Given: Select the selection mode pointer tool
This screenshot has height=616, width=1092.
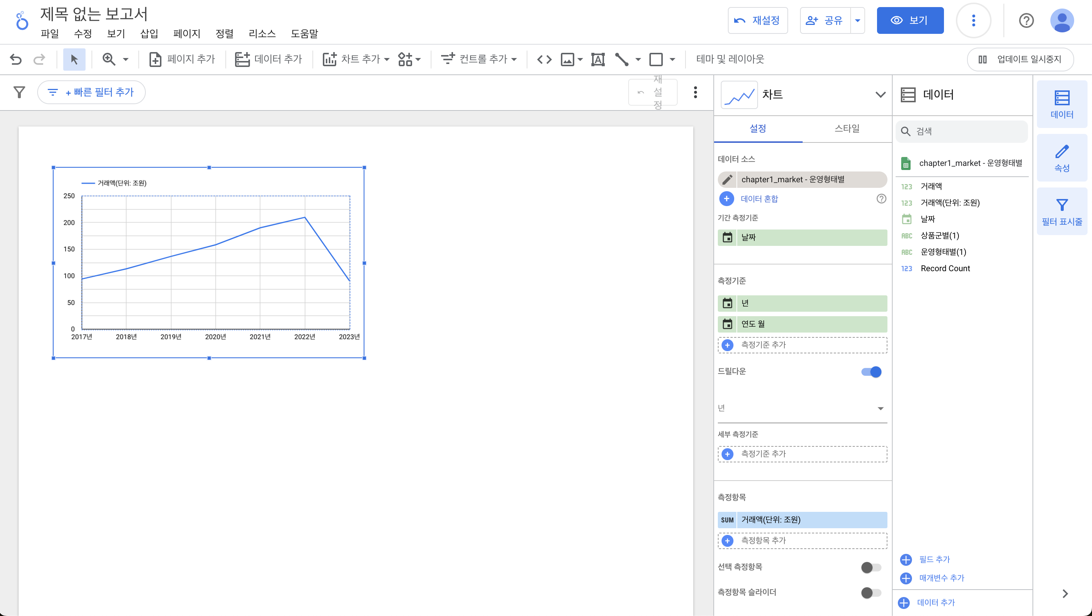Looking at the screenshot, I should point(74,59).
